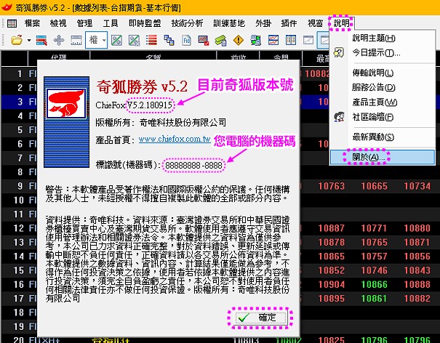Choose 最新異動(S) menu entry
Image resolution: width=440 pixels, height=343 pixels.
[x=383, y=137]
